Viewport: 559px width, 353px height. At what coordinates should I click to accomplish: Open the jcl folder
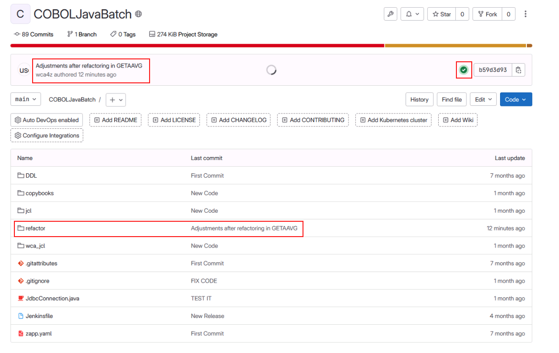click(28, 211)
